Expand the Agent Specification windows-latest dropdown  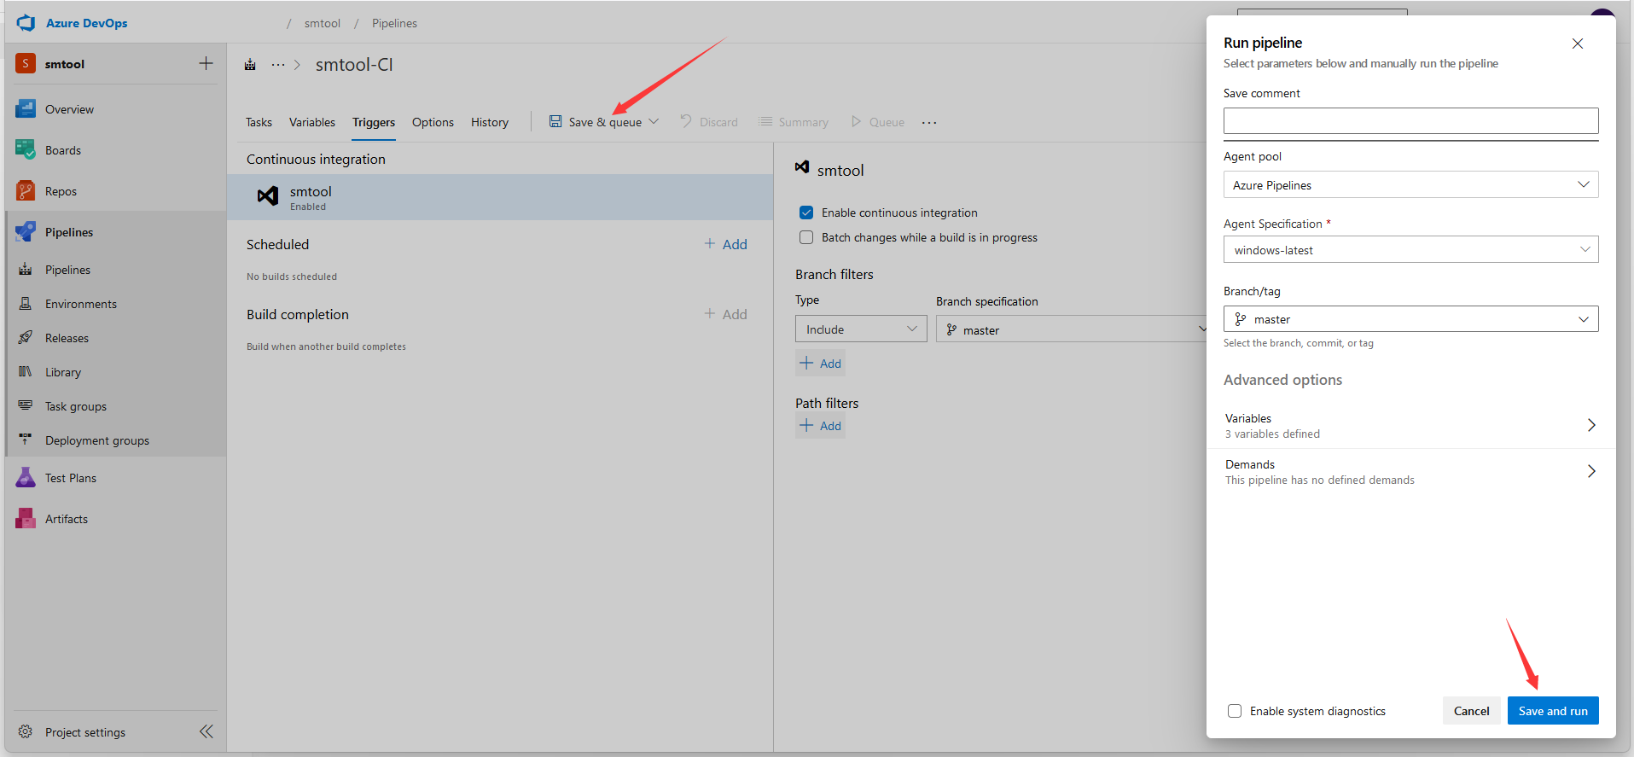[x=1410, y=250]
